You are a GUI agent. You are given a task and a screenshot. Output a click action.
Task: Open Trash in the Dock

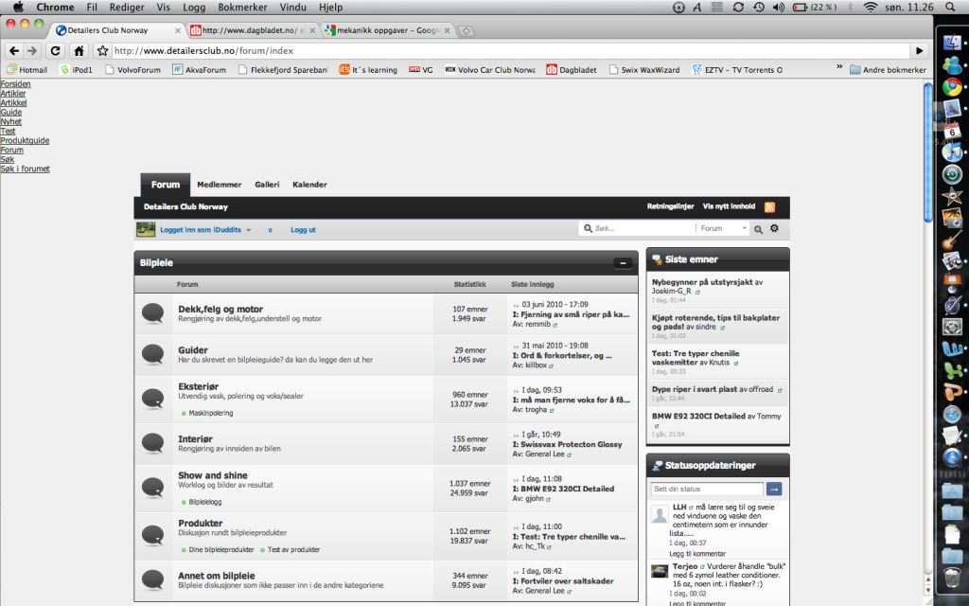952,577
